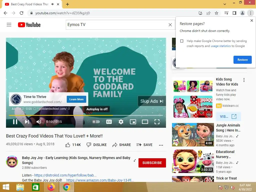Viewport: 256px width, 192px height.
Task: Mute tab via speaker icon on tab
Action: point(52,4)
